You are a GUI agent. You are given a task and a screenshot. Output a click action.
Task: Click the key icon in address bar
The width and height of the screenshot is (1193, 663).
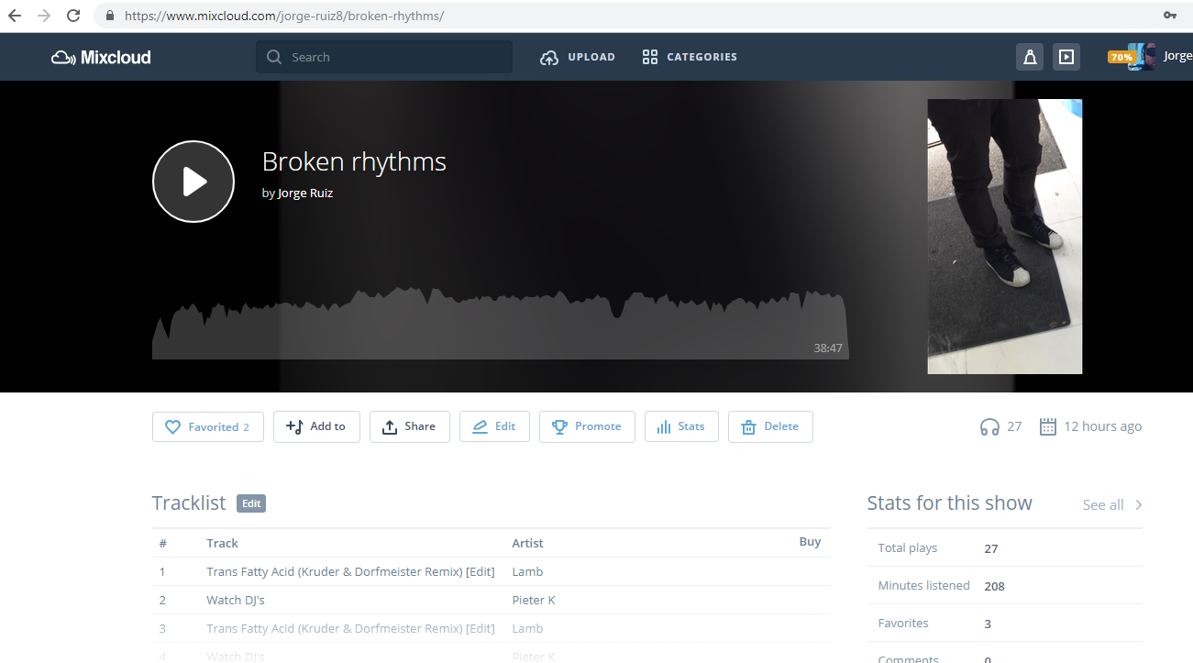1170,16
